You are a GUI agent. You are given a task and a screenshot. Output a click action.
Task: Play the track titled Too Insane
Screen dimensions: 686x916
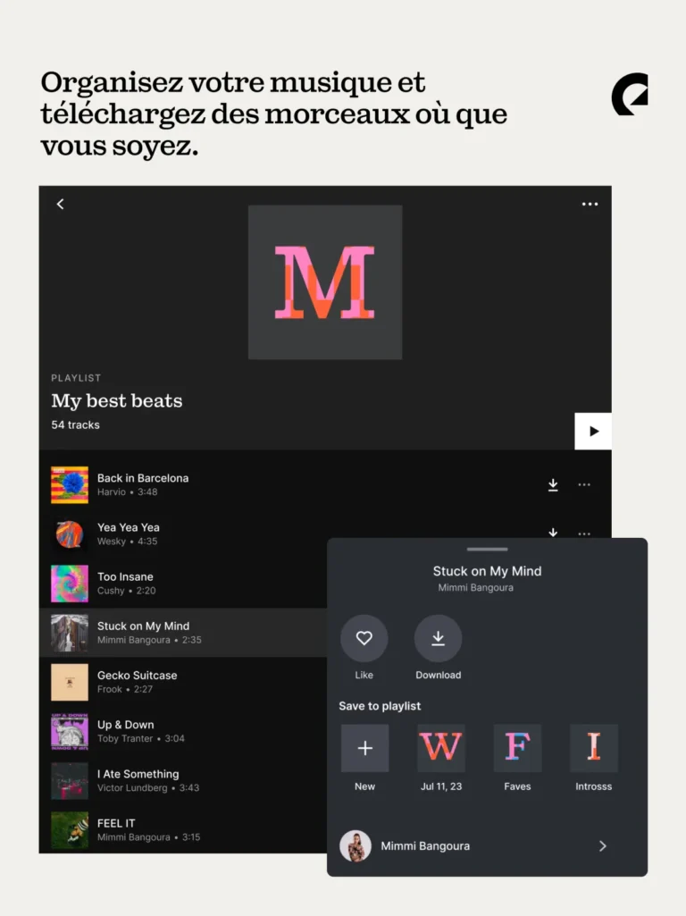125,576
